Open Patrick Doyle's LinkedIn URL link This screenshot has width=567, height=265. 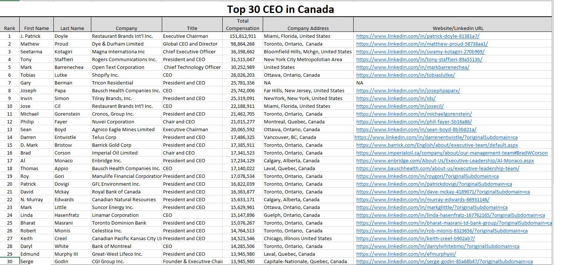click(x=418, y=36)
